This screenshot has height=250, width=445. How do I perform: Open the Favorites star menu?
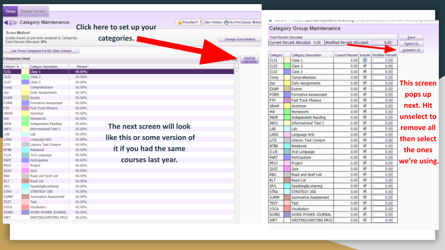pos(188,22)
